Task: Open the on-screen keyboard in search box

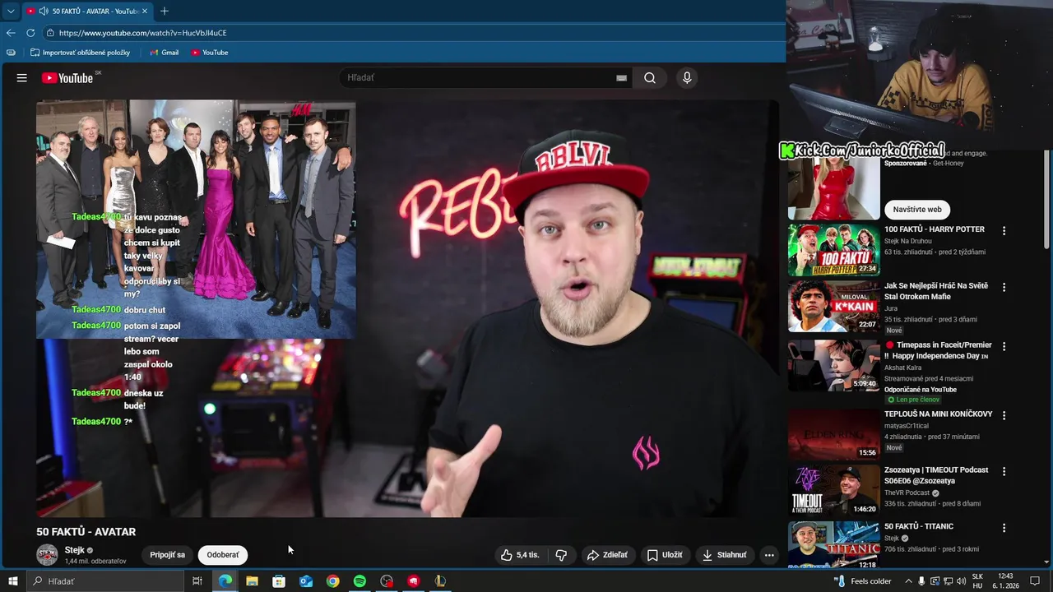Action: tap(621, 78)
